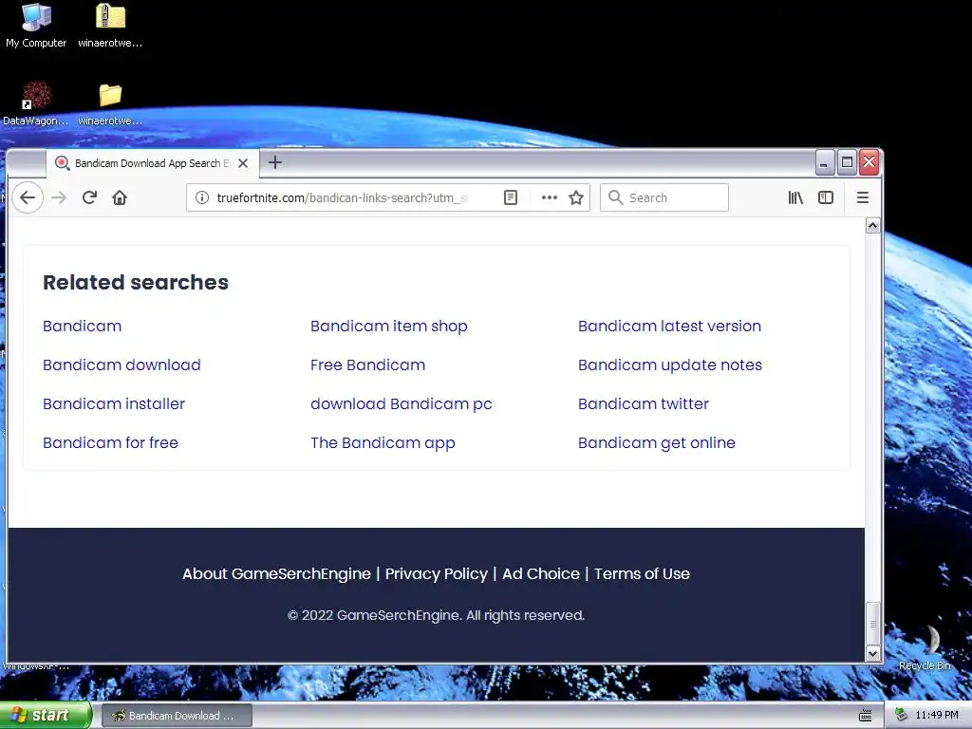Click the vertical scrollbar thumb

[x=873, y=624]
